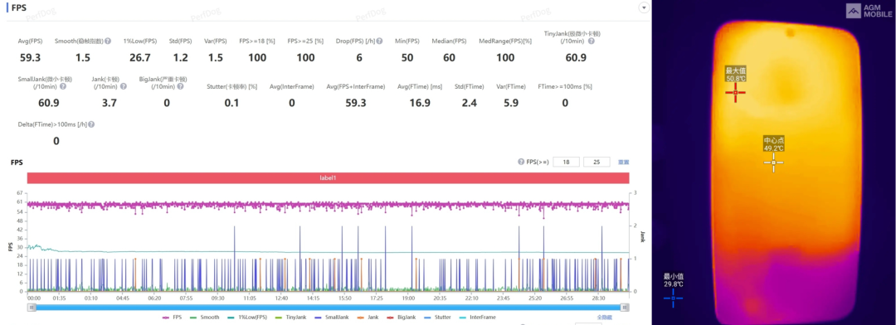Image resolution: width=896 pixels, height=325 pixels.
Task: Grab left handle of time range slider
Action: [32, 308]
